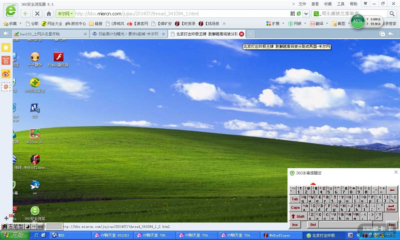Screen dimensions: 400x240
Task: Open the sidebar shopping icon
Action: 6,60
